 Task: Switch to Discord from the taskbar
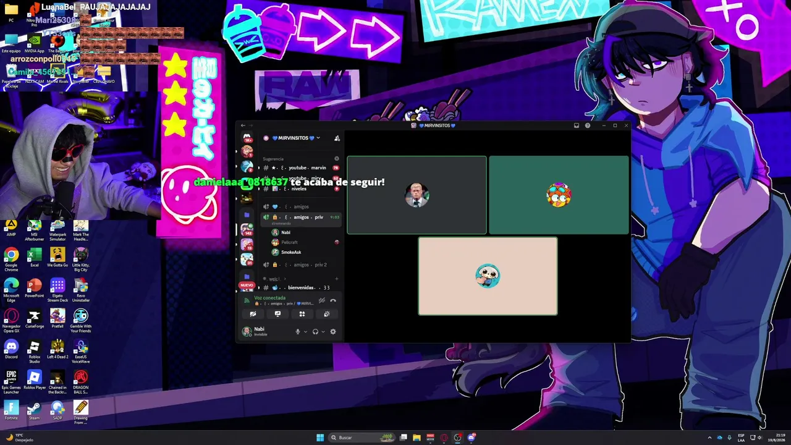point(472,438)
